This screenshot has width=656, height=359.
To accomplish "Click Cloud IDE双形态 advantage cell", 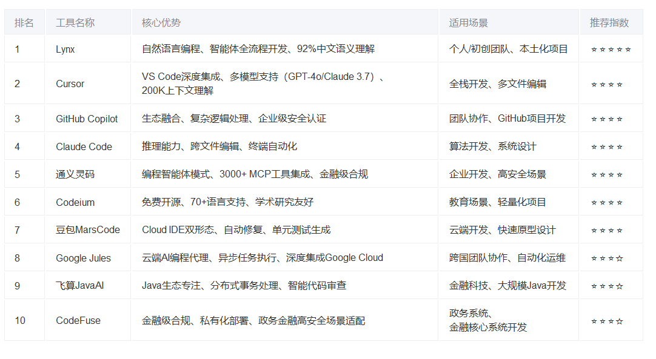I will click(284, 230).
